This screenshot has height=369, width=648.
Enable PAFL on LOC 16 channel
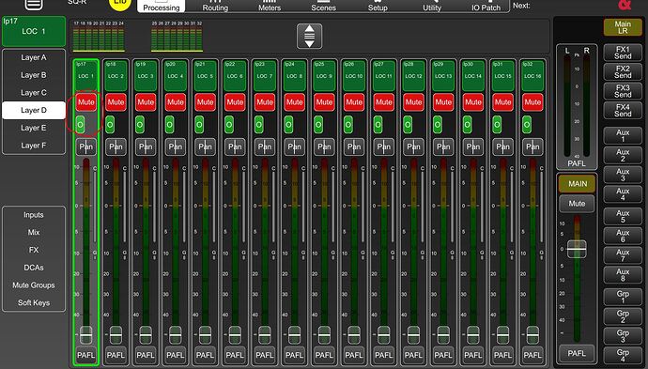coord(532,355)
